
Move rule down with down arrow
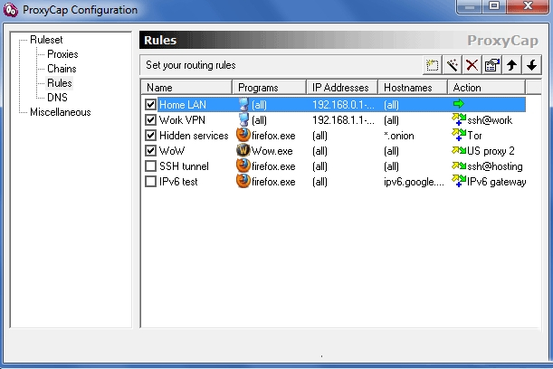tap(531, 65)
